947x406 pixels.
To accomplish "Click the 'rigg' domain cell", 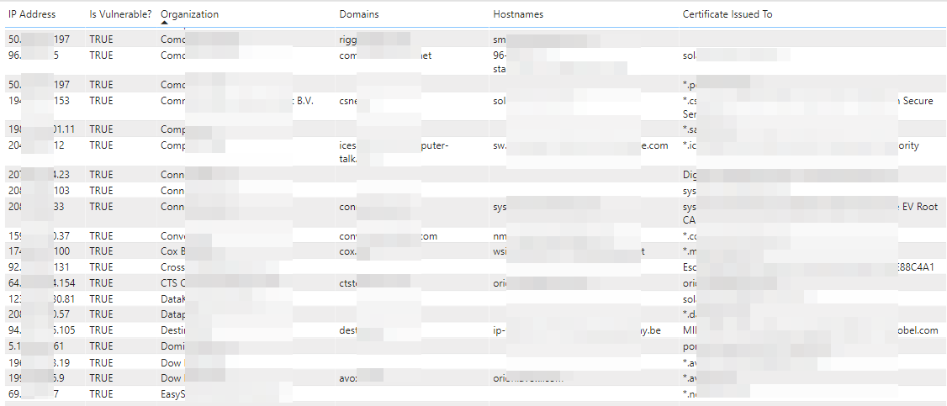I will (348, 40).
